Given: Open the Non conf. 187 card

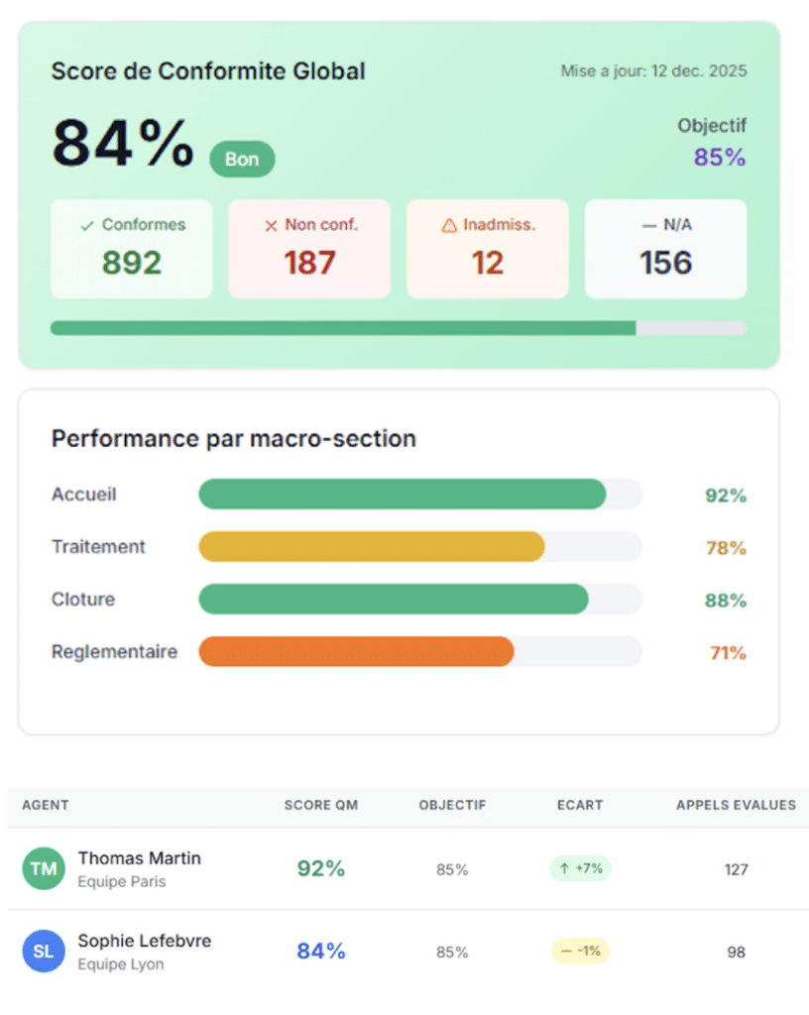Looking at the screenshot, I should point(309,249).
